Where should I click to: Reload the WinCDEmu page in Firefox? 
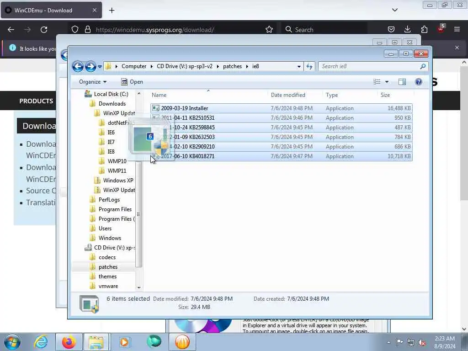(44, 30)
